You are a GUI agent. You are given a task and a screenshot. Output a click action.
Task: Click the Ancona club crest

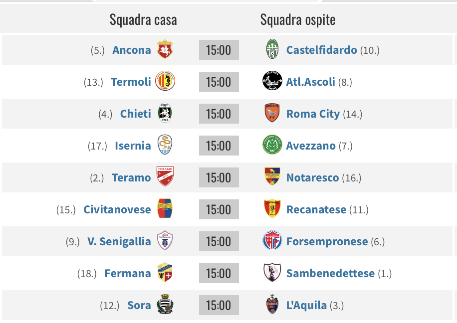click(165, 49)
